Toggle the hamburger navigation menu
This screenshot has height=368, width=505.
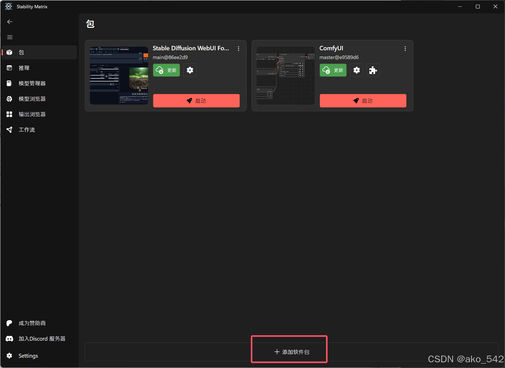coord(10,37)
